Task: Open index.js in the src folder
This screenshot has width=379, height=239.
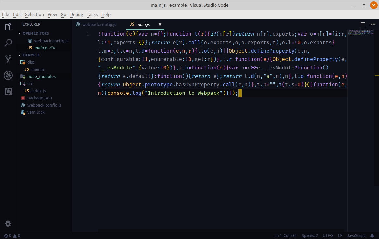Action: pyautogui.click(x=38, y=91)
